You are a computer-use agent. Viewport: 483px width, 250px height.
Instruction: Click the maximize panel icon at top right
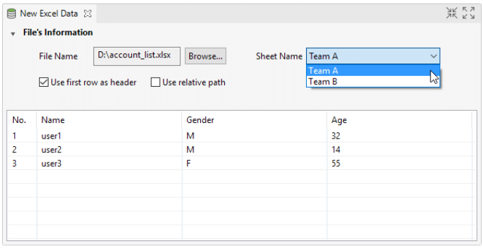click(469, 13)
